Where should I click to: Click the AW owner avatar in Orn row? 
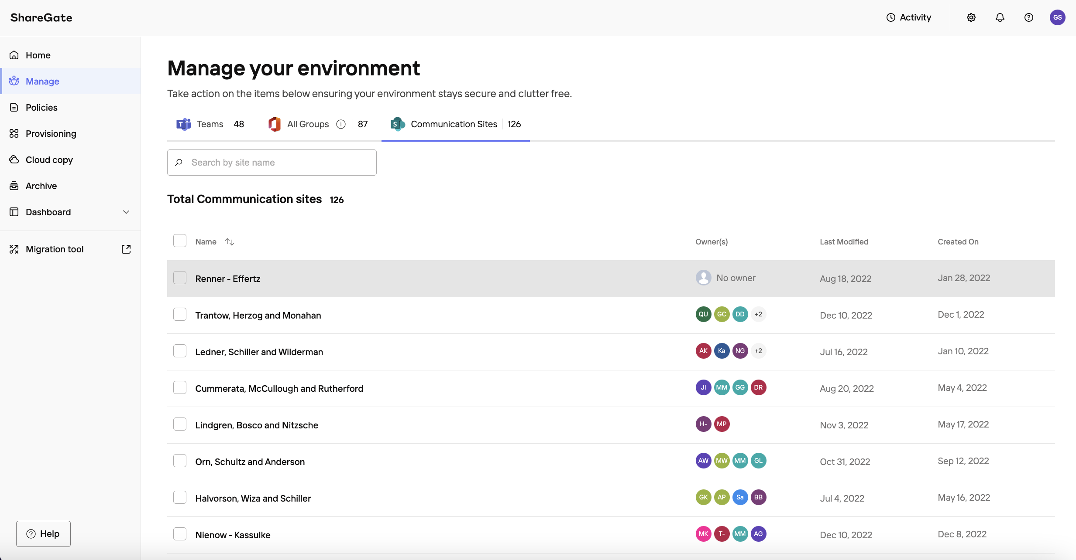(703, 461)
